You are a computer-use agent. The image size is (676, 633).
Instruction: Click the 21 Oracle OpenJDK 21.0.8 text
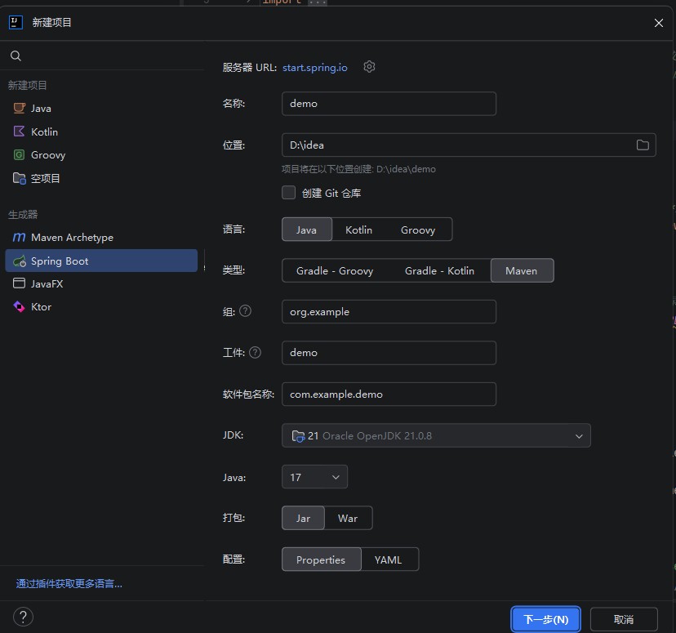point(370,436)
